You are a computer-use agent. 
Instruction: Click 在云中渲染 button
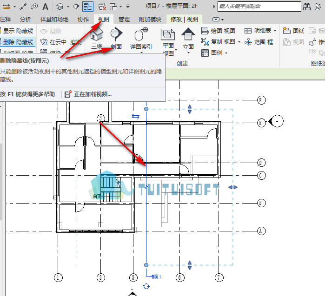click(61, 42)
